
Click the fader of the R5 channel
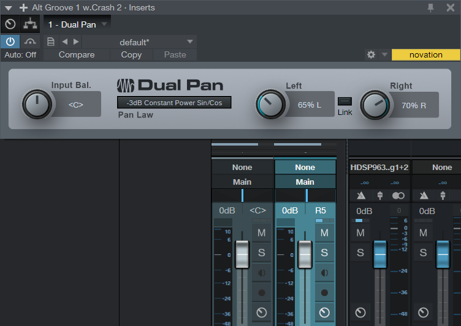305,254
